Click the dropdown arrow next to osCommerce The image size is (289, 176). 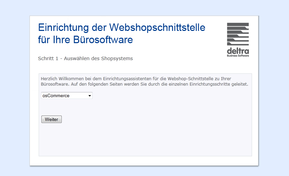coord(90,96)
